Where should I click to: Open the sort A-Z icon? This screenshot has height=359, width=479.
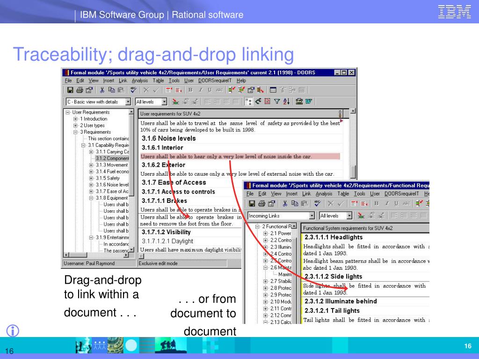(x=286, y=101)
